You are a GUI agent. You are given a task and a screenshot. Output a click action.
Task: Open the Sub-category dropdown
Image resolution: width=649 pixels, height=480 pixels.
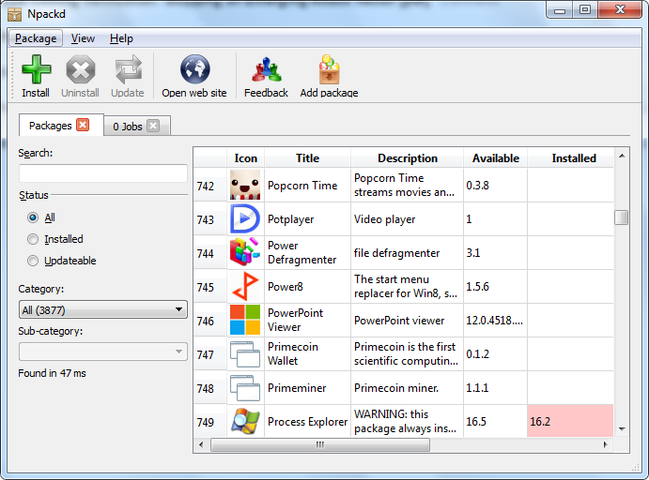pos(103,352)
